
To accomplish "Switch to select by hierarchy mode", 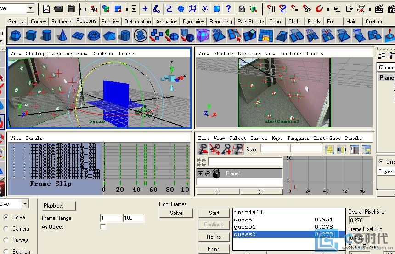I will [94, 9].
